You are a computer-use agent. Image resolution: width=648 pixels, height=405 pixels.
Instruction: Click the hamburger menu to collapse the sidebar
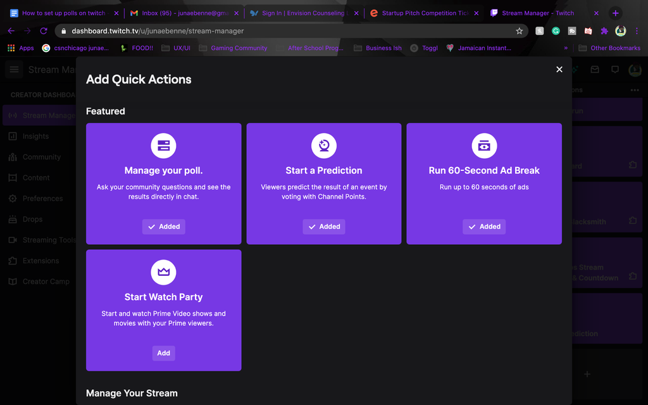(14, 70)
